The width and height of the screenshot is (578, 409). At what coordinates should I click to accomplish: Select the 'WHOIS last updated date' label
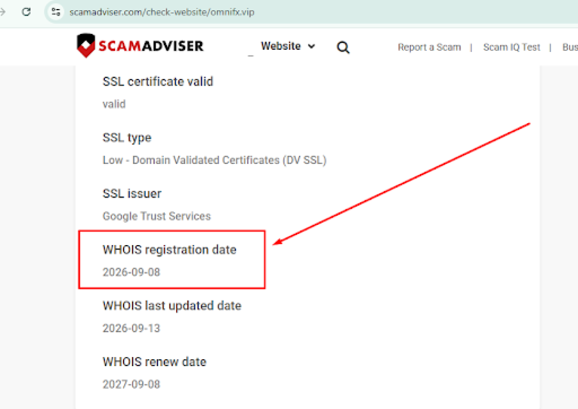pos(172,306)
